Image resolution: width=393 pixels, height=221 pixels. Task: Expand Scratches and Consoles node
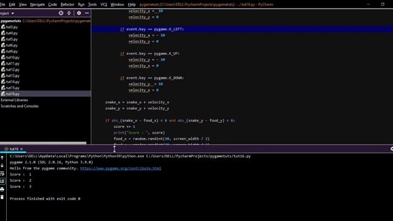[20, 106]
